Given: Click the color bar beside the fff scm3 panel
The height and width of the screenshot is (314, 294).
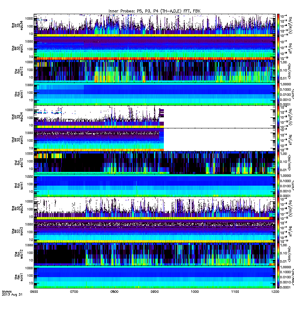Looking at the screenshot, I should pos(278,231).
